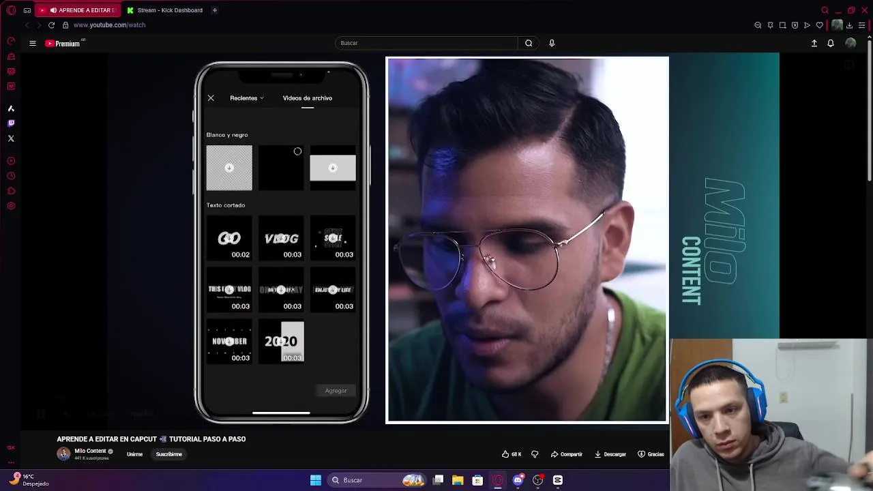Screen dimensions: 873x491
Task: Click the Gracias super thanks button
Action: click(x=651, y=454)
